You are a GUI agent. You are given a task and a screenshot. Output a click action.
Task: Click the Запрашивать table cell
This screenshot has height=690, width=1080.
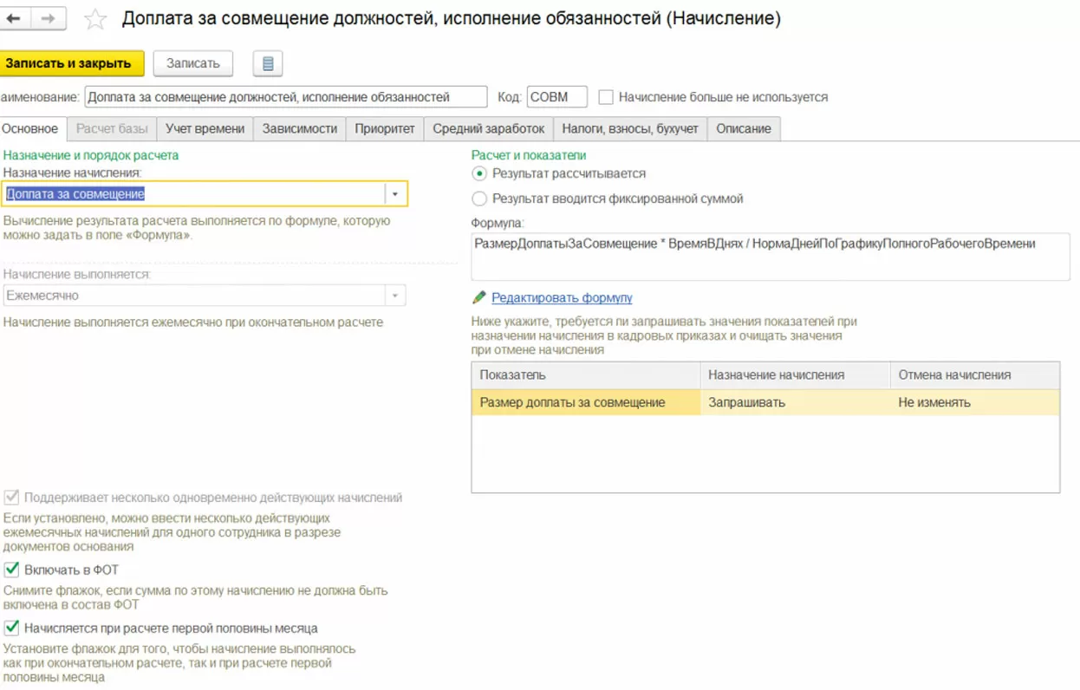[796, 402]
